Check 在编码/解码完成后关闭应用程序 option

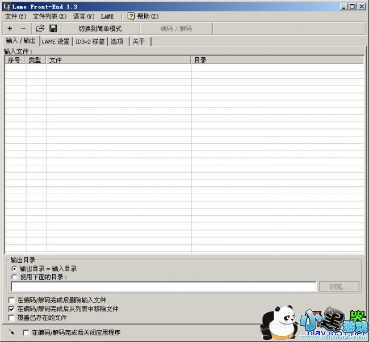click(26, 332)
